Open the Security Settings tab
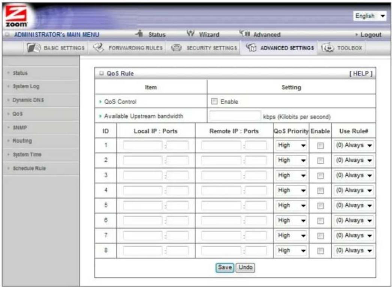392x287 pixels. point(204,48)
